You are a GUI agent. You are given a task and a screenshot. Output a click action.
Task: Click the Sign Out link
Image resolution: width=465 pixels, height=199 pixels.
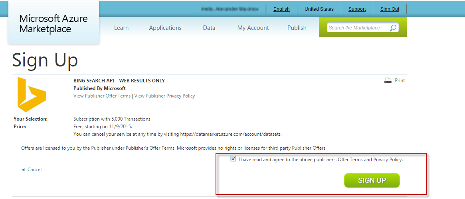click(390, 9)
